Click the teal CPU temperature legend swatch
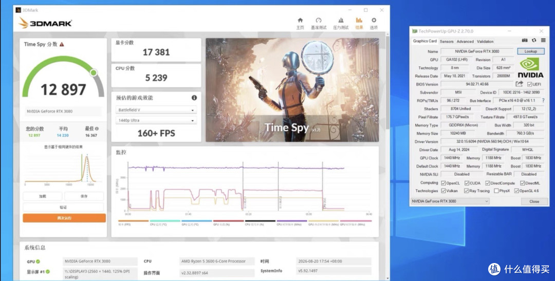The image size is (555, 281). (165, 221)
